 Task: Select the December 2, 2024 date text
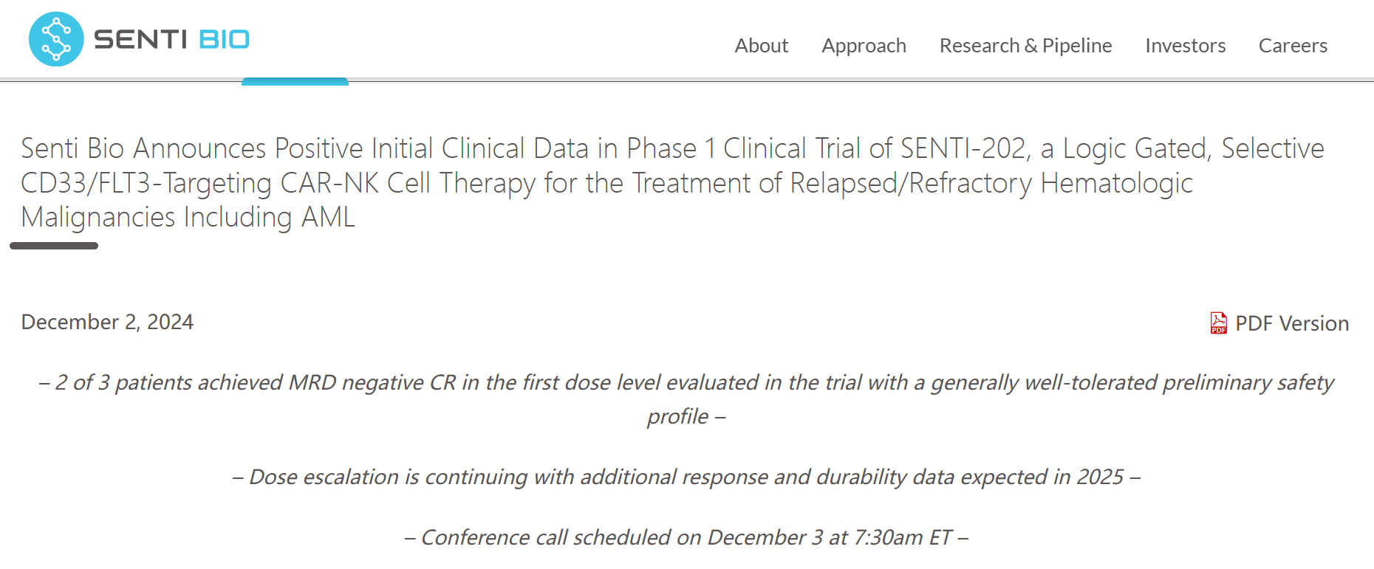[107, 322]
